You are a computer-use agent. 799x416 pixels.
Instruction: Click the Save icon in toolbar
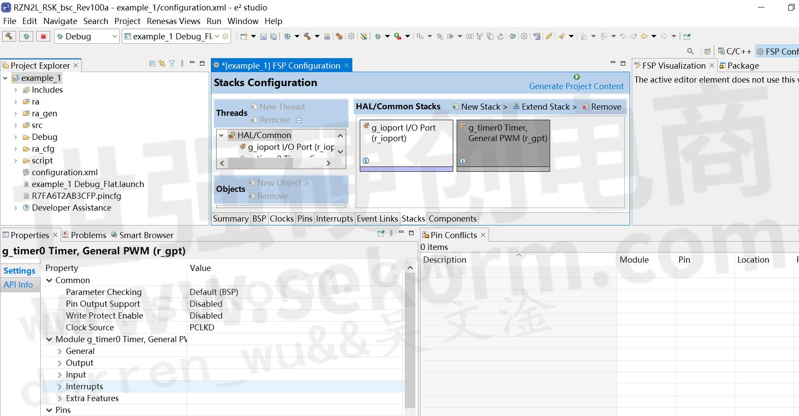[x=263, y=37]
